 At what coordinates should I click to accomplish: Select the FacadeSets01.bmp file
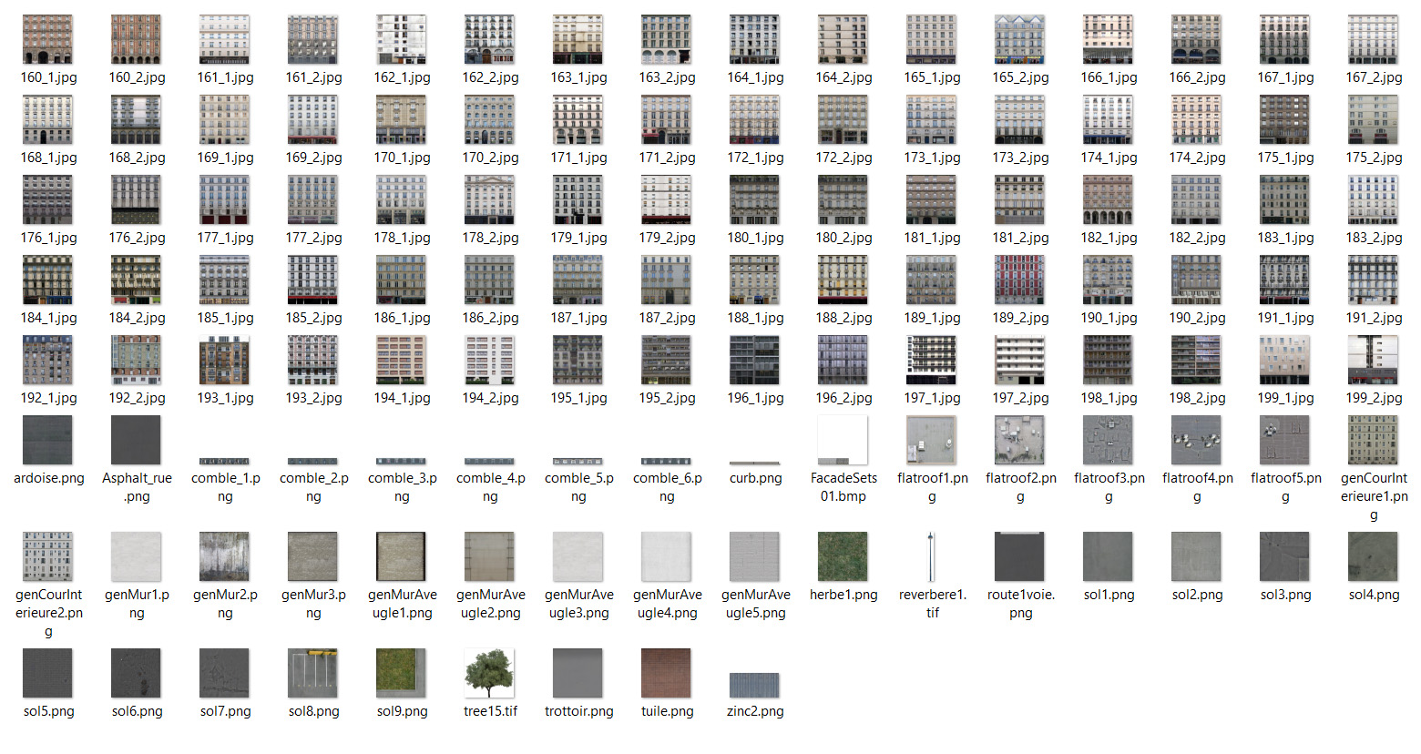[843, 440]
